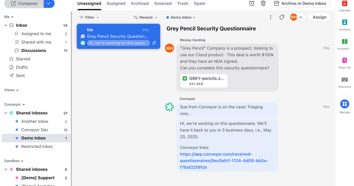Open the Knowledge base panel icon

click(x=345, y=42)
